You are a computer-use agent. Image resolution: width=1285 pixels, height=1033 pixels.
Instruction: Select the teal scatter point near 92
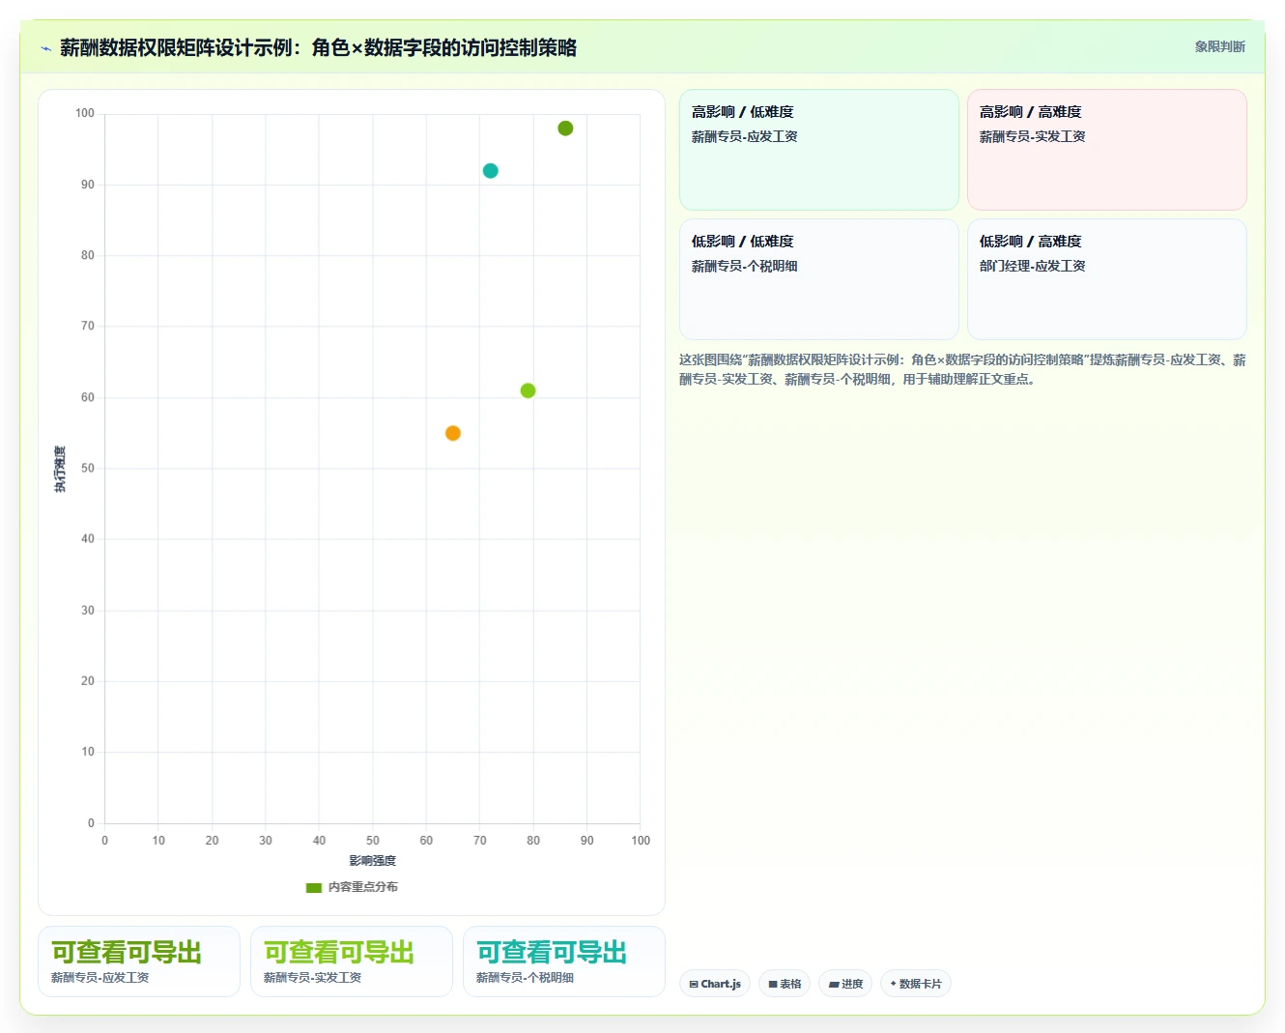coord(491,171)
